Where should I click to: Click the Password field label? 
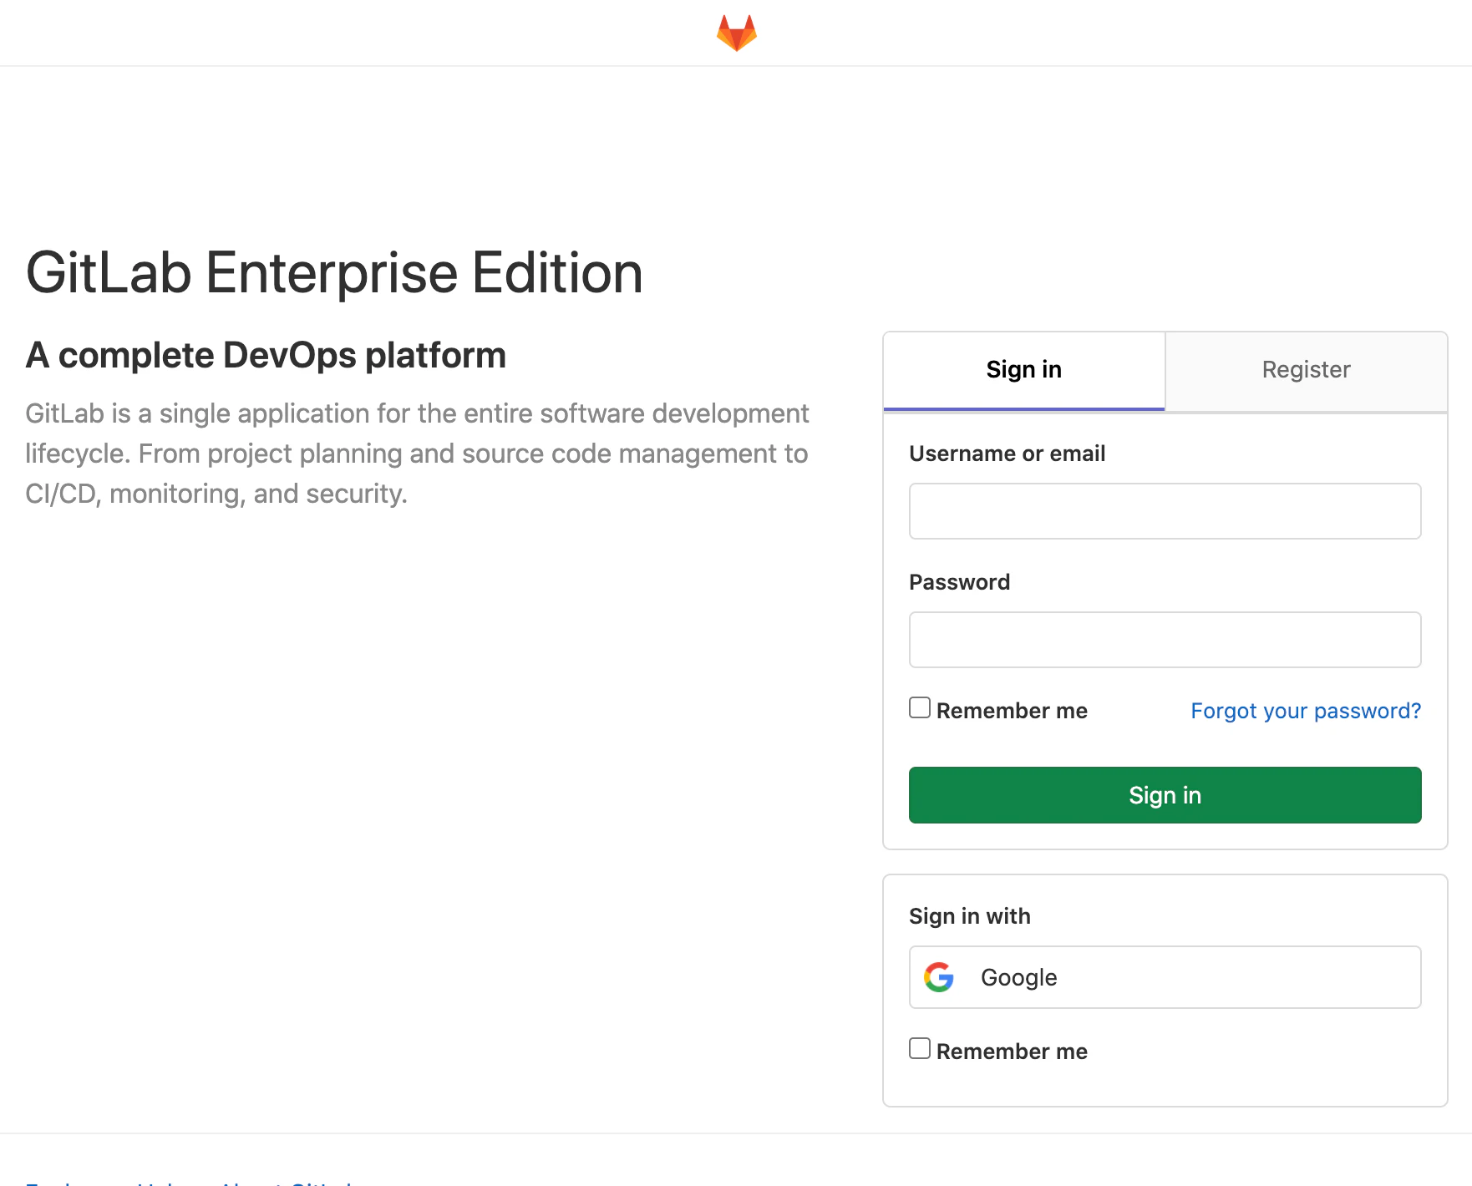(x=959, y=582)
